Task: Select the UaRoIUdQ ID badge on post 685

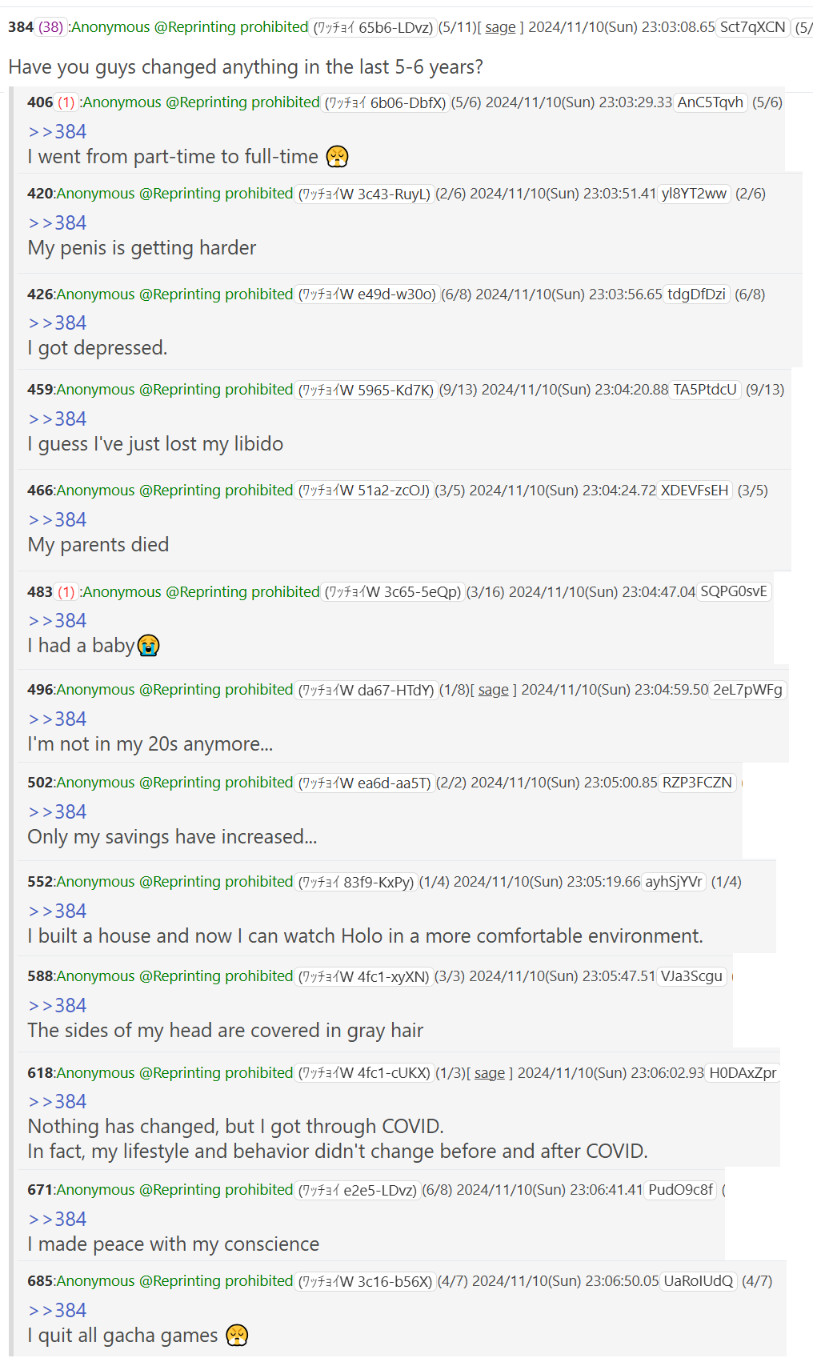Action: [698, 1281]
